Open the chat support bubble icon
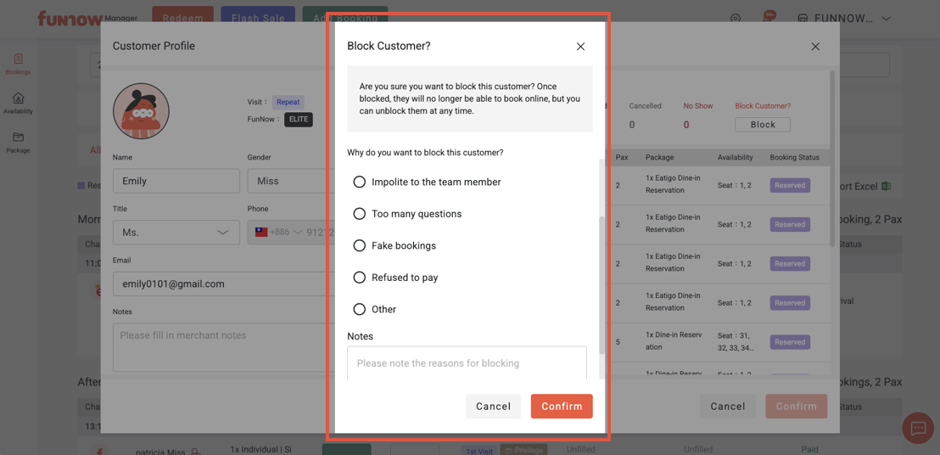Image resolution: width=940 pixels, height=455 pixels. click(x=918, y=429)
